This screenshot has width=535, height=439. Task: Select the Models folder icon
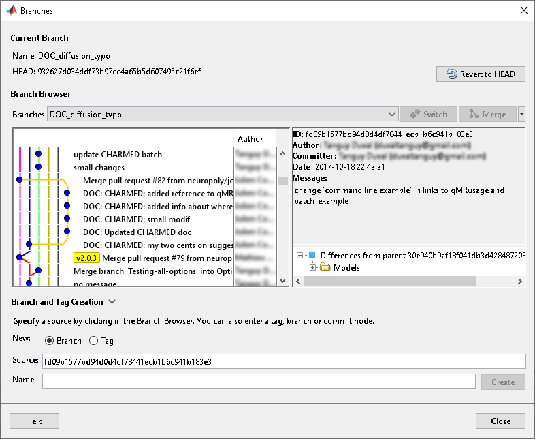pyautogui.click(x=325, y=268)
